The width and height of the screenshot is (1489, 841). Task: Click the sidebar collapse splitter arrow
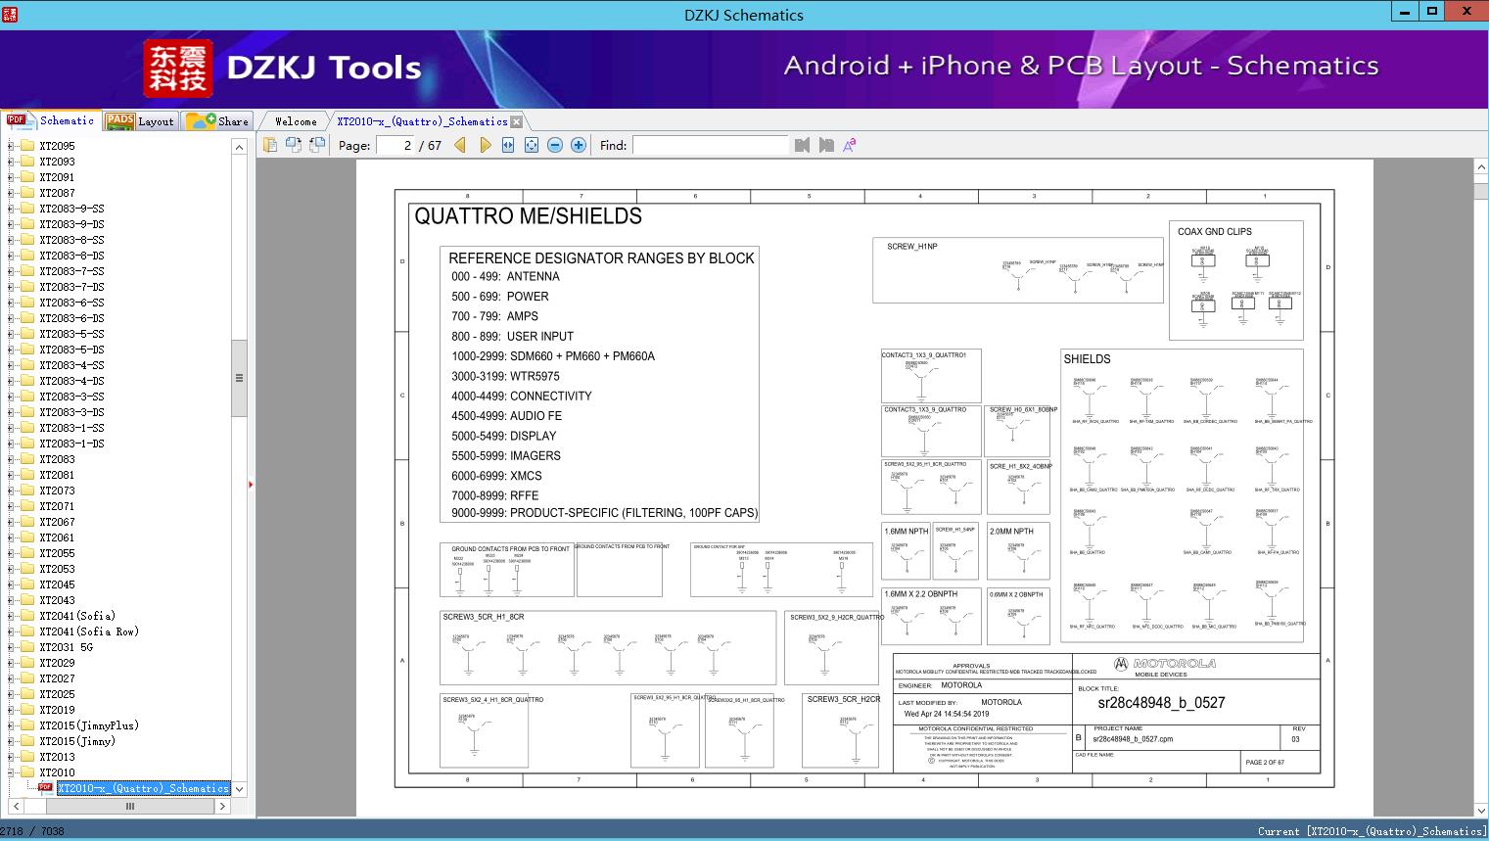pos(251,484)
